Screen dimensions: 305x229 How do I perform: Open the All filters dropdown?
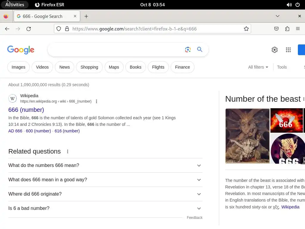click(x=258, y=67)
